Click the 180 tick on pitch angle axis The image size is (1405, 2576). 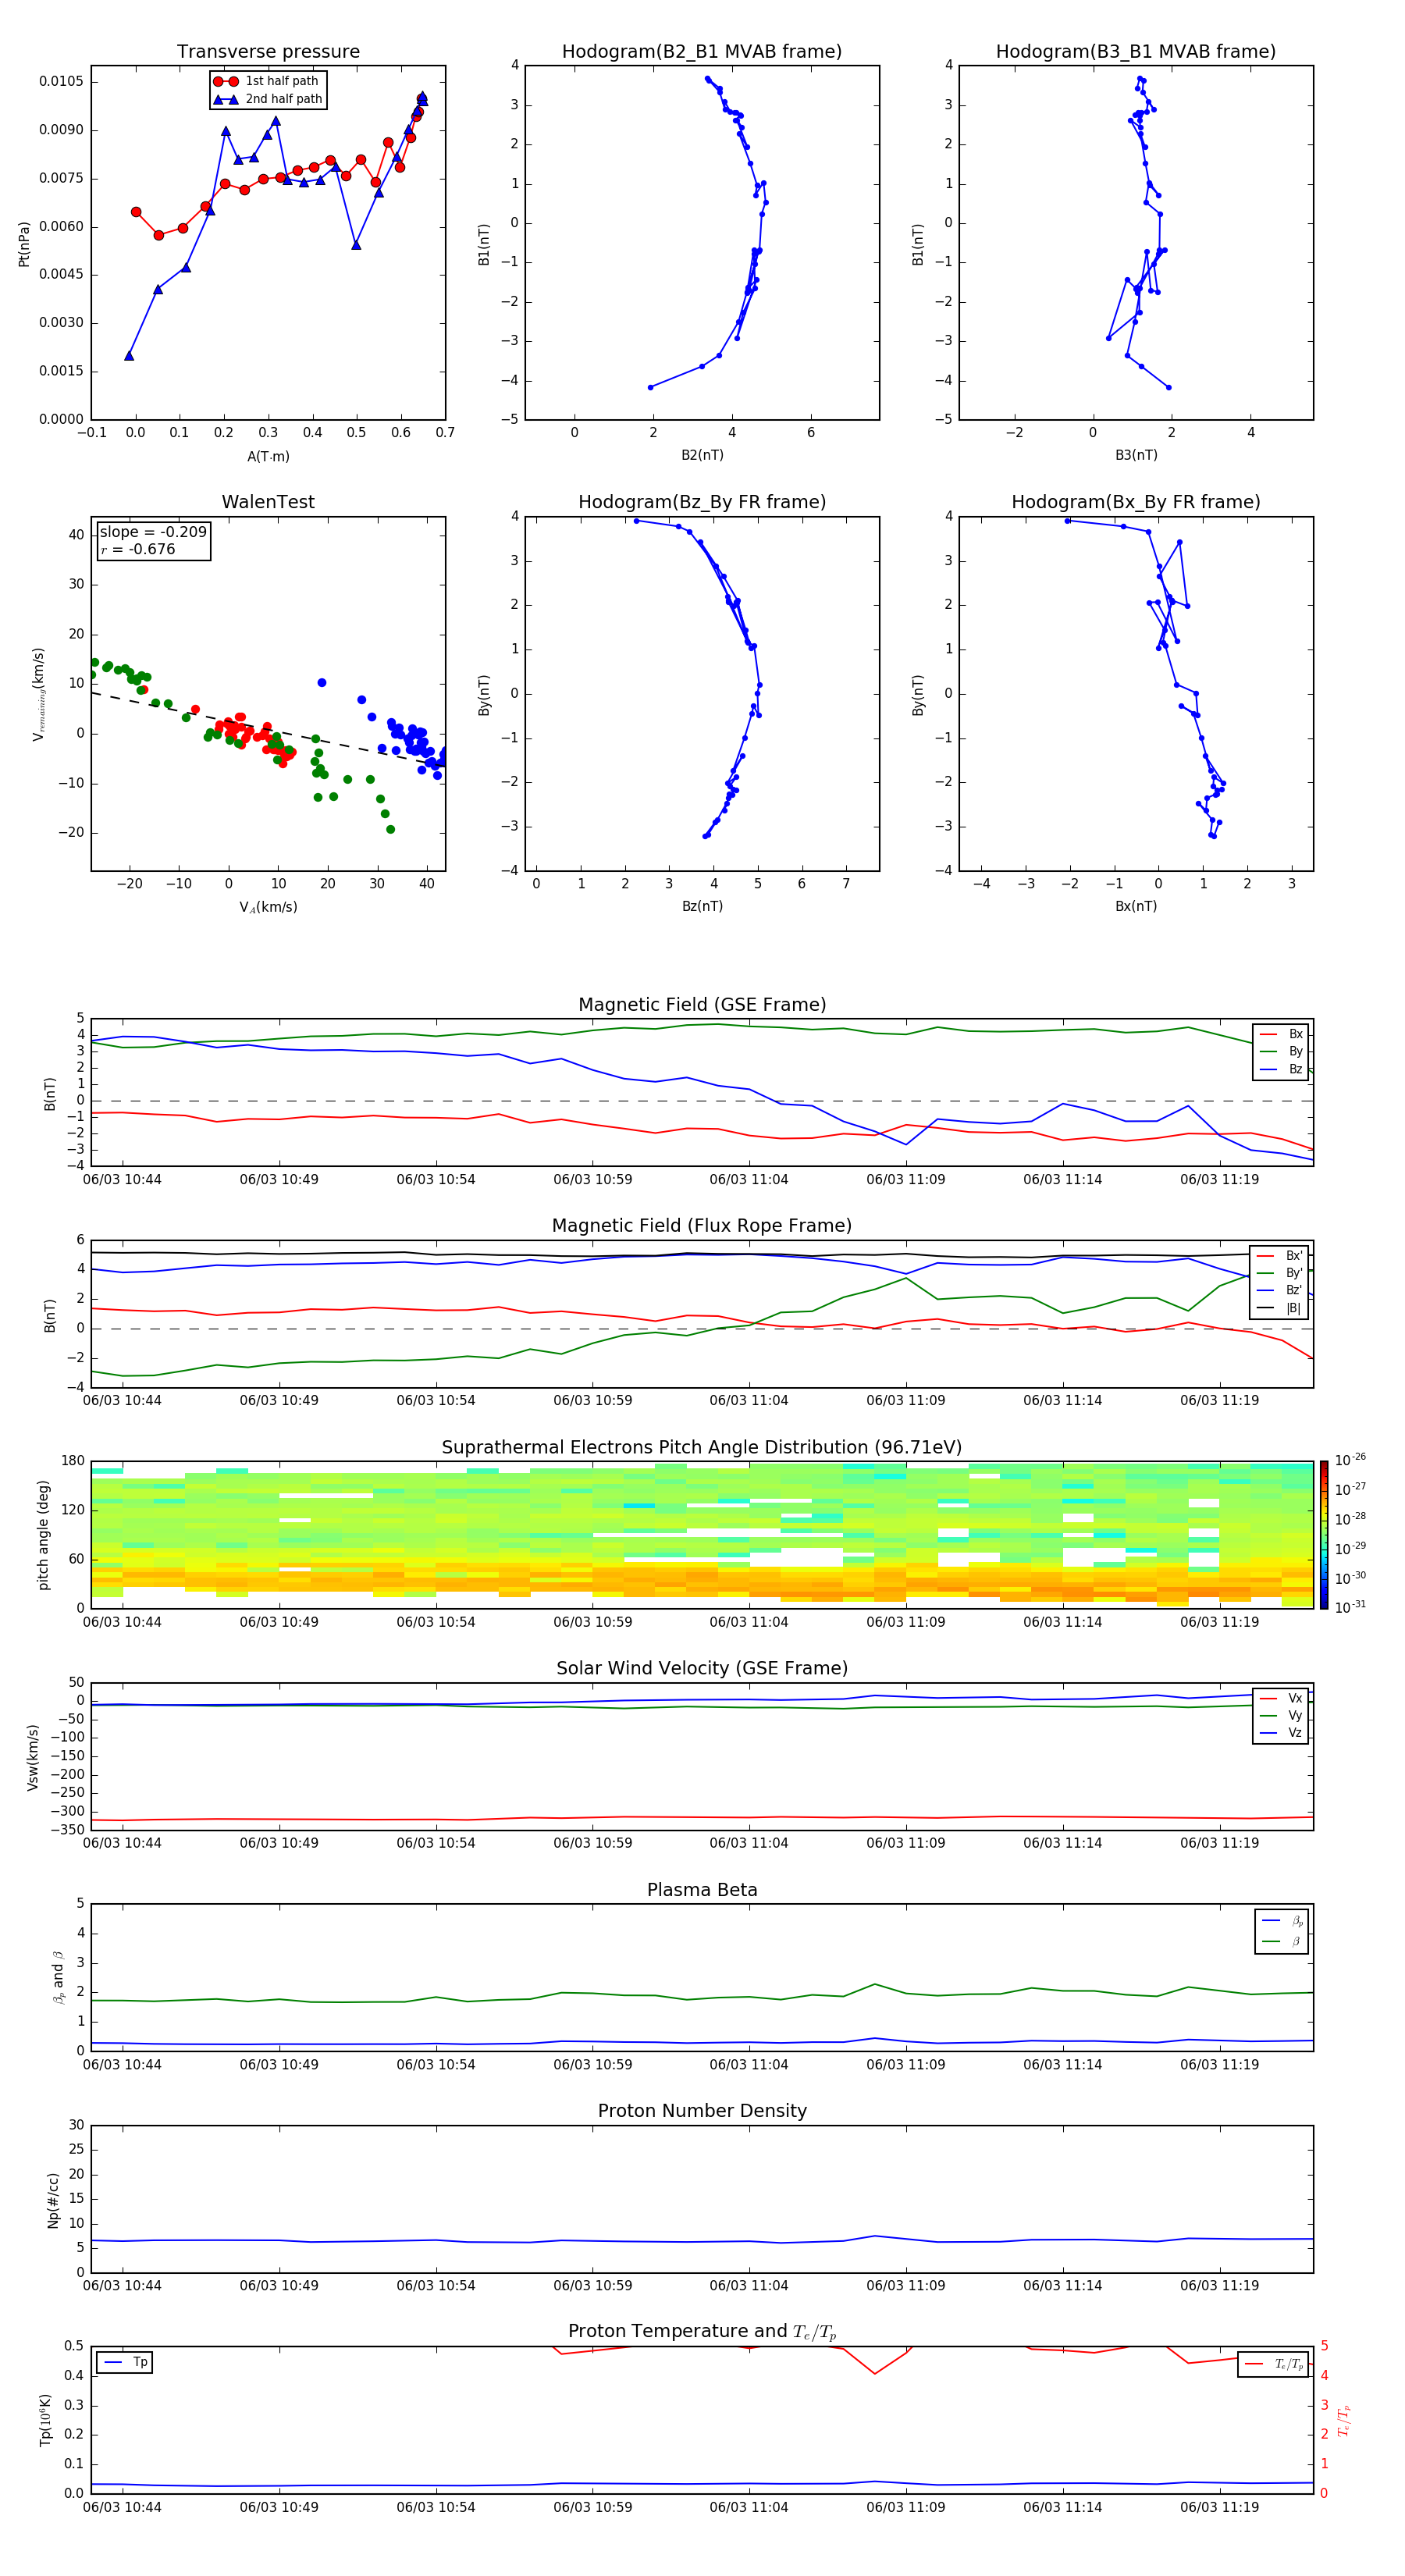73,1461
